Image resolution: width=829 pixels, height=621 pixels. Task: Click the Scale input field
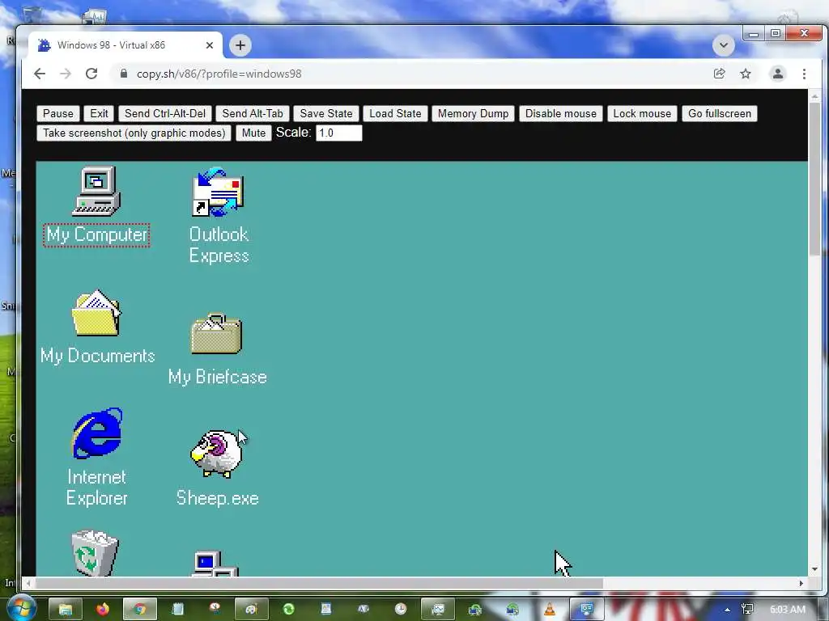[339, 133]
